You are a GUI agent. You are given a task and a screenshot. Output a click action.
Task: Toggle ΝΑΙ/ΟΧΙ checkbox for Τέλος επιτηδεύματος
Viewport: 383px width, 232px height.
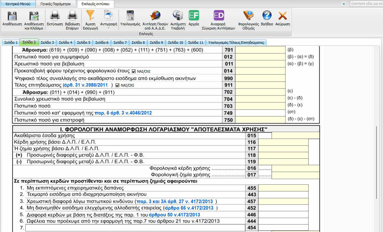click(118, 85)
